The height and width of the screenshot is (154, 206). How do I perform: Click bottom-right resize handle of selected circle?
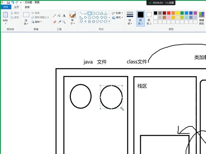[x=122, y=109]
